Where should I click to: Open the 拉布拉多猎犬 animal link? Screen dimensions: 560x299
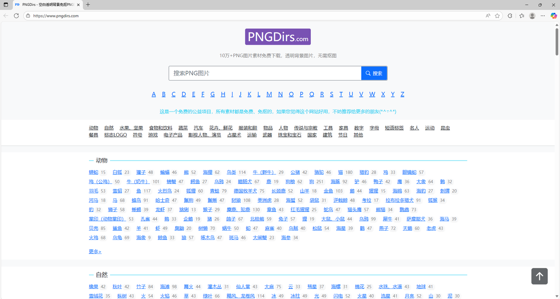click(x=400, y=200)
